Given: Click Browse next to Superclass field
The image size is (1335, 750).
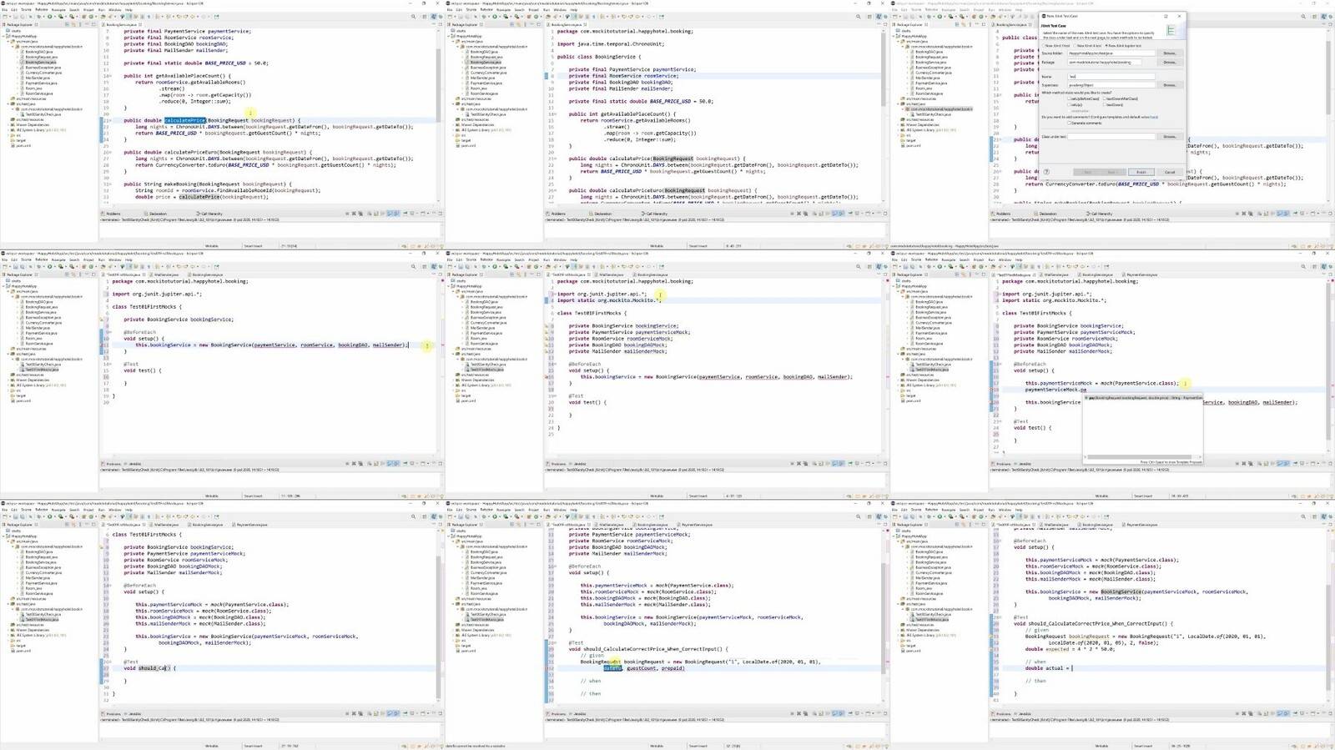Looking at the screenshot, I should tap(1170, 85).
